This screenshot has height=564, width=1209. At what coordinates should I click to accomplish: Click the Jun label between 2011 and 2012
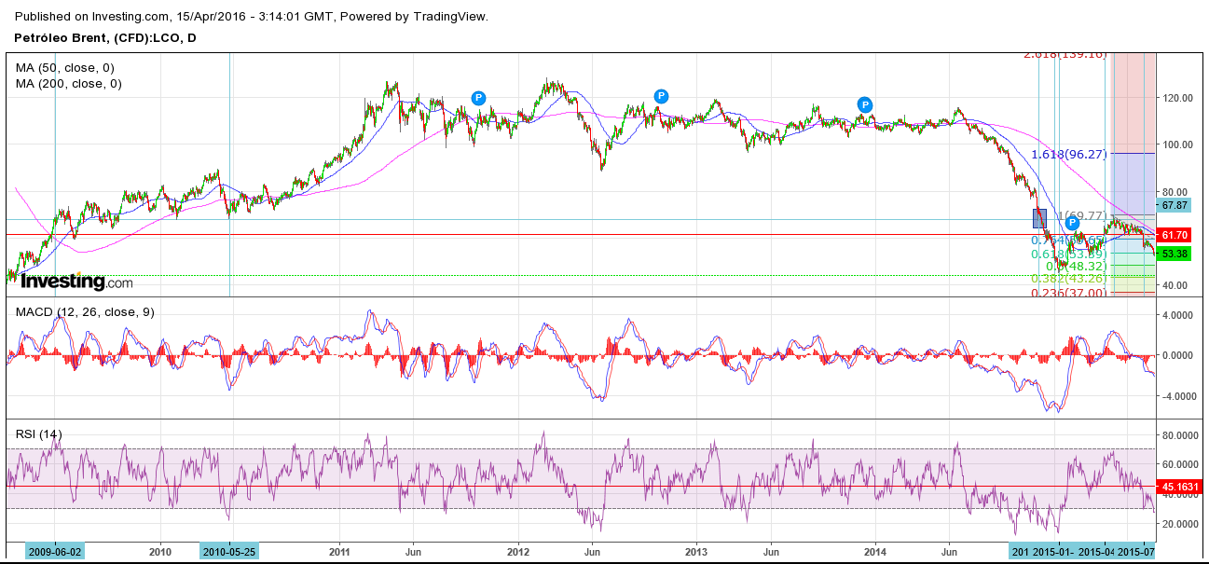(414, 551)
